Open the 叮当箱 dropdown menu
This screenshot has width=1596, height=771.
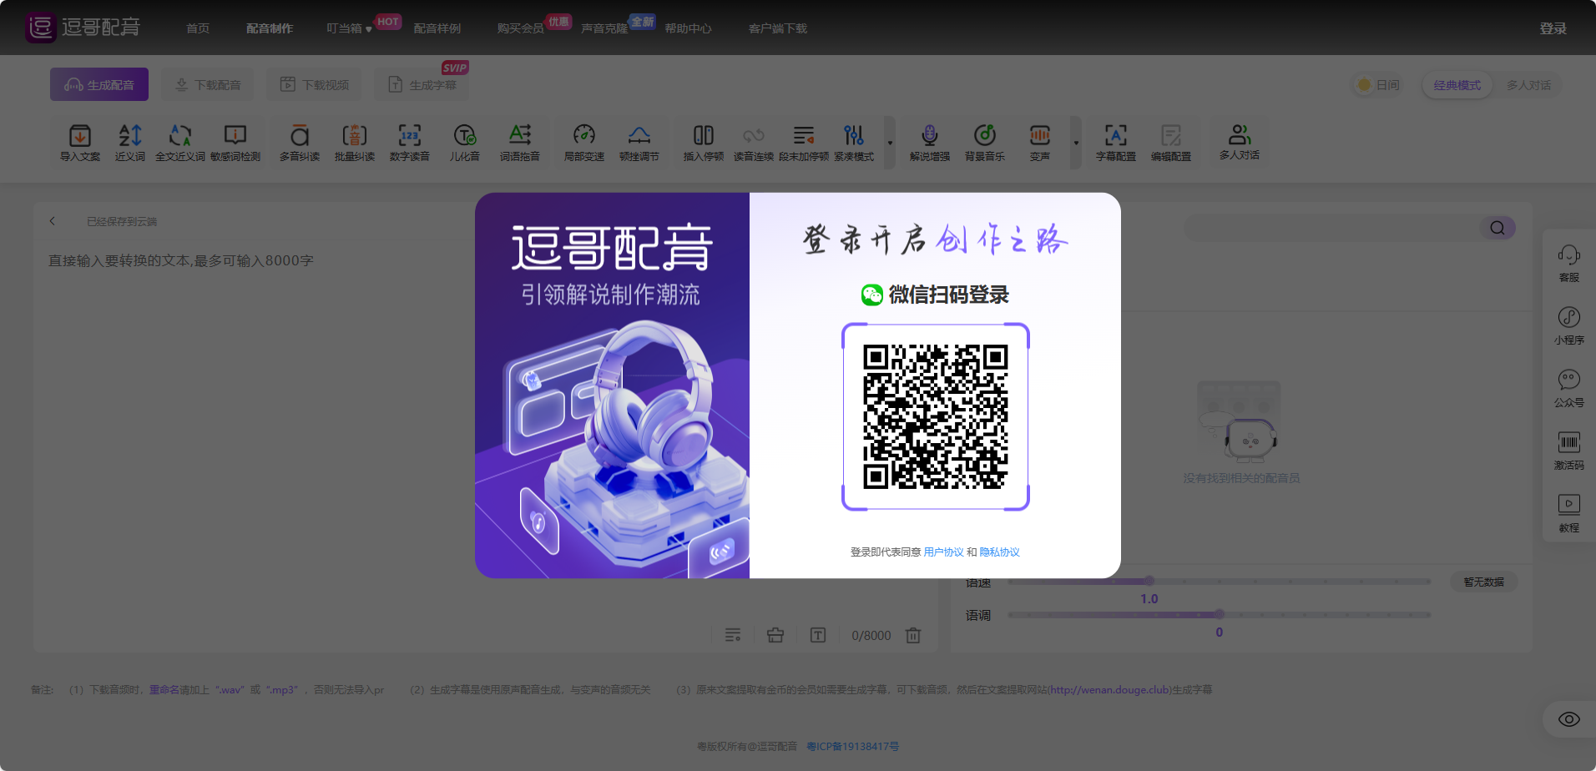pos(349,28)
